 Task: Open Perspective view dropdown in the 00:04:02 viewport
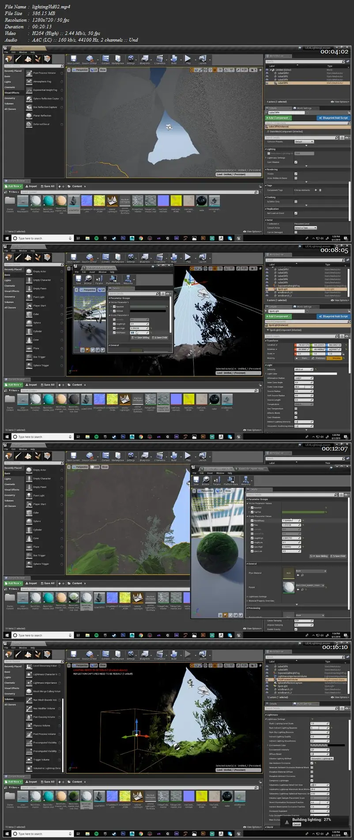(x=81, y=70)
